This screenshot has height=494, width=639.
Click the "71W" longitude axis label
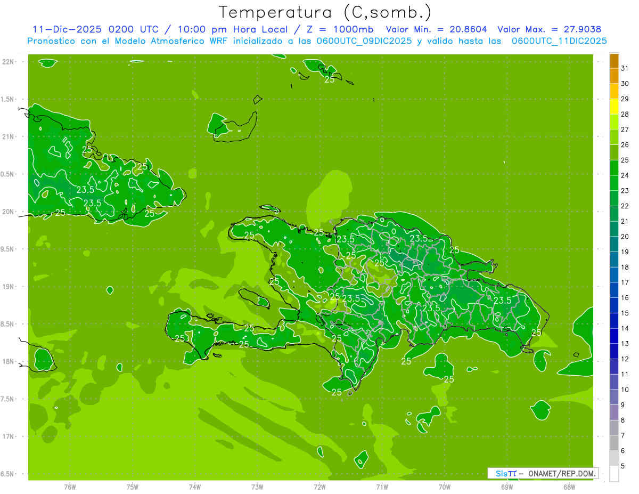pos(382,487)
